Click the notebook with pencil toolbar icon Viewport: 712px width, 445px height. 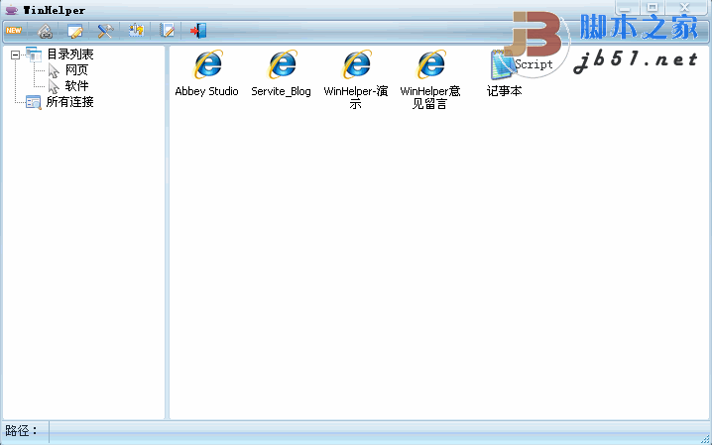click(x=167, y=31)
